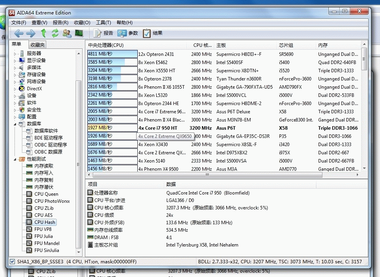
Task: Click the results list horizontal scrollbar
Action: point(204,175)
